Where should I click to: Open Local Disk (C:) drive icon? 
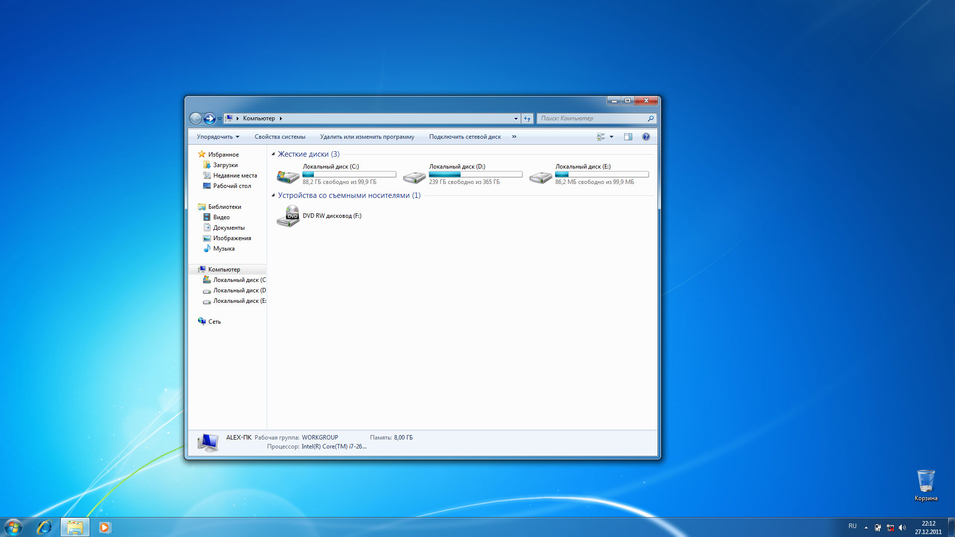[288, 176]
